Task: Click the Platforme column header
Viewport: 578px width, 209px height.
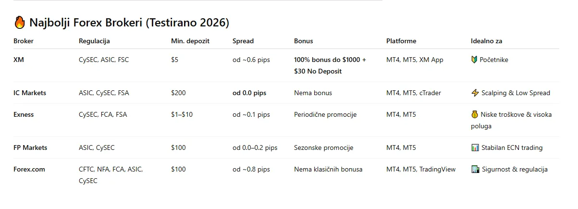Action: tap(401, 41)
